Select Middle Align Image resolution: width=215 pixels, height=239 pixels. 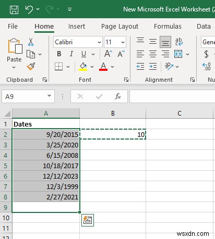(153, 42)
